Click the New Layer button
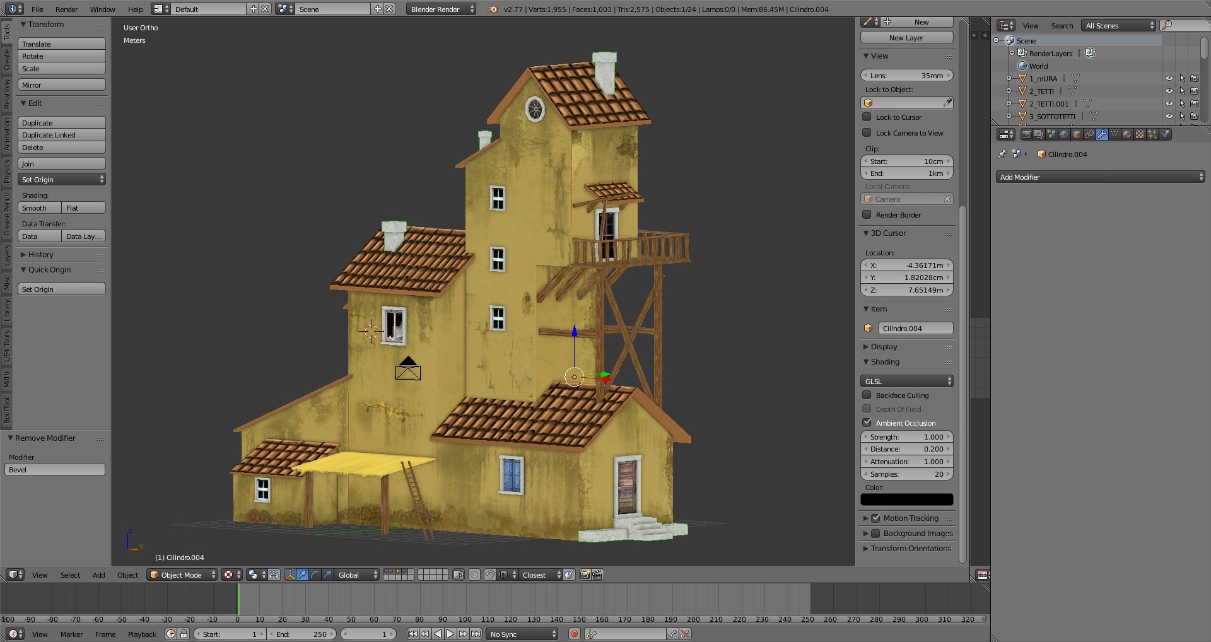 pos(907,37)
